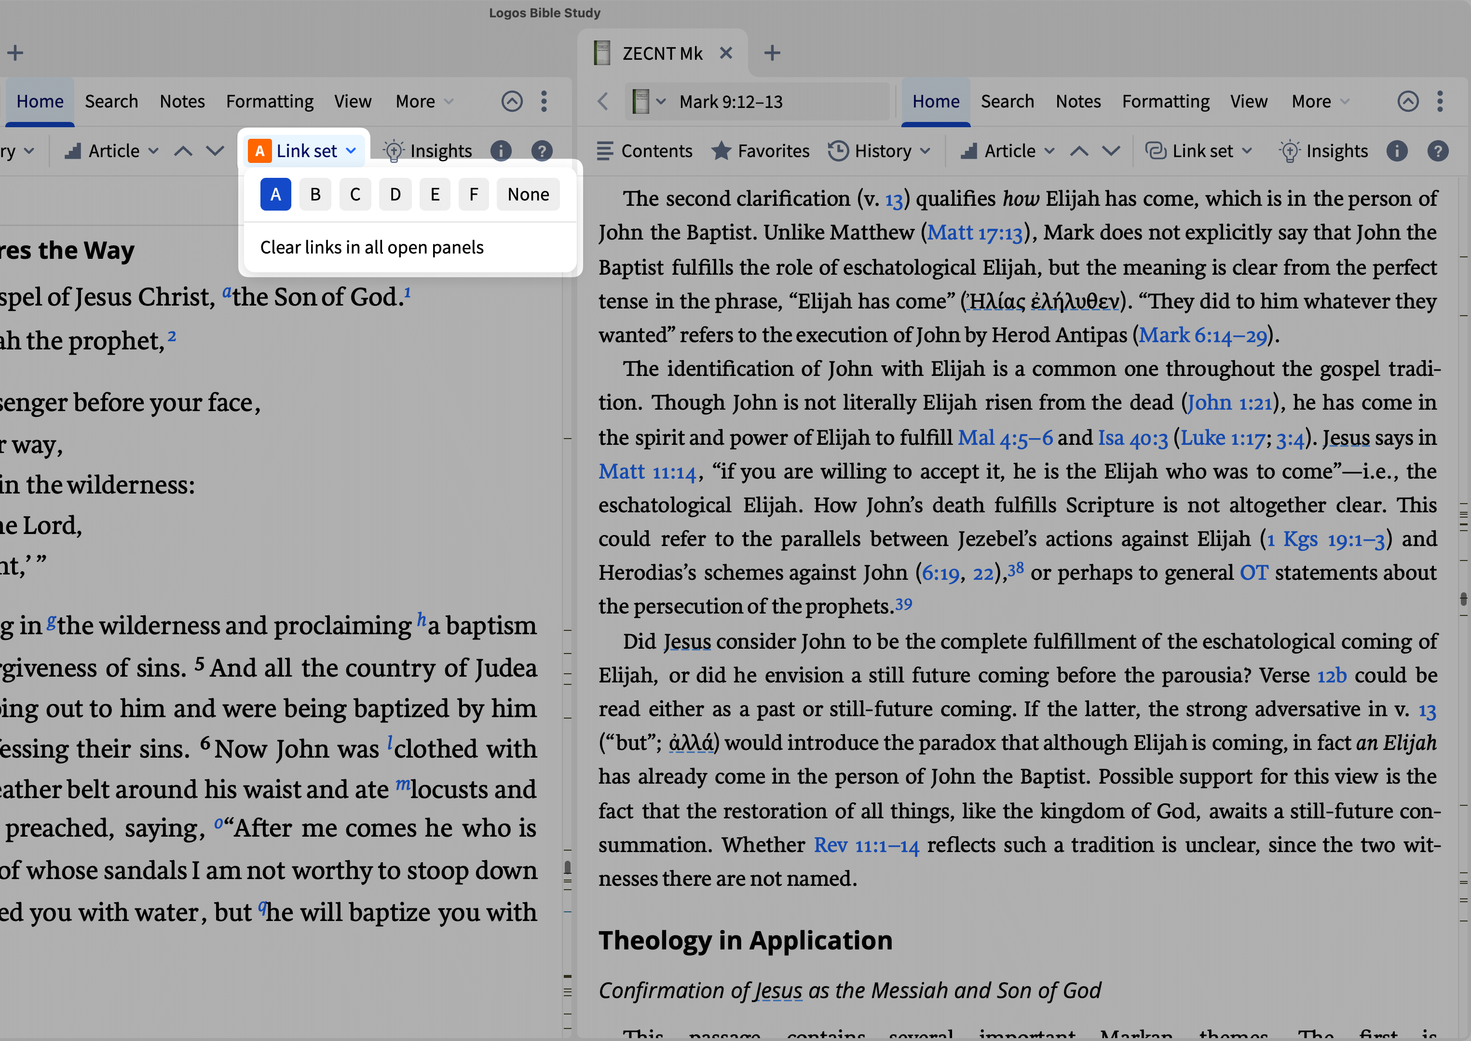This screenshot has width=1471, height=1041.
Task: Open left panel kebab menu
Action: [544, 101]
